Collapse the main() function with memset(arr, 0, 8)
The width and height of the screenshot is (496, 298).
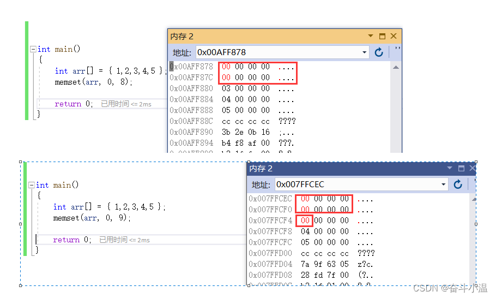click(33, 49)
